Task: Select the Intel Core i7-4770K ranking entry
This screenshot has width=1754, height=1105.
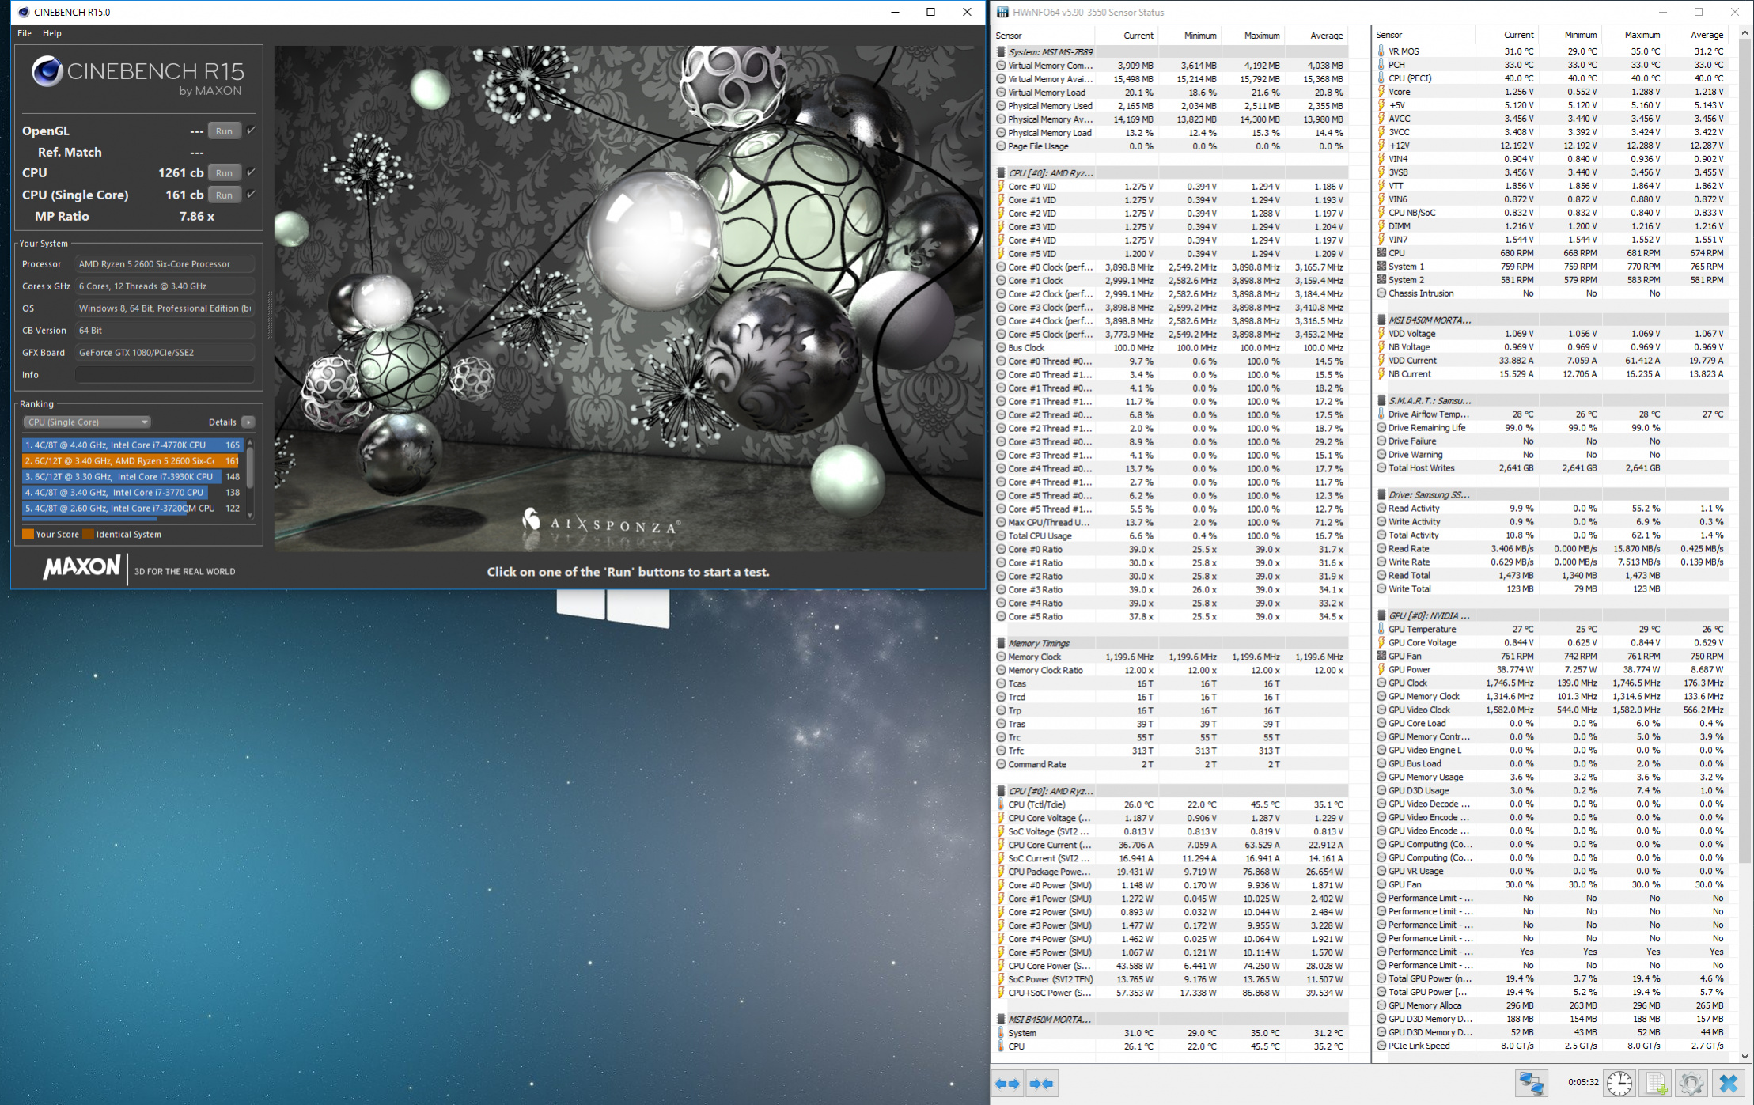Action: pos(132,445)
